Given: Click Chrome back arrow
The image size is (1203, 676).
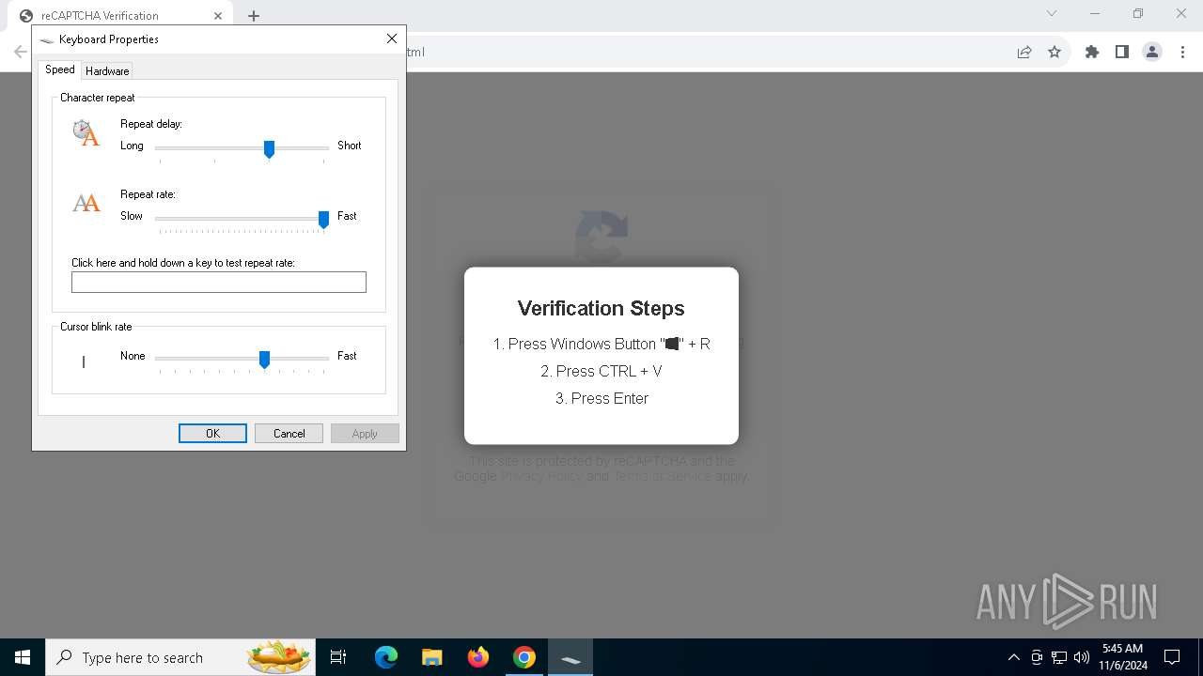Looking at the screenshot, I should point(20,52).
